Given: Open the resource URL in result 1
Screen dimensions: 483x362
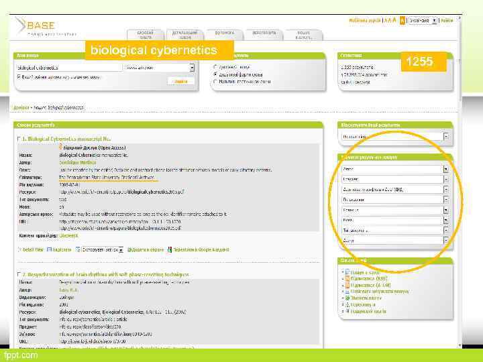Looking at the screenshot, I should pos(121,192).
